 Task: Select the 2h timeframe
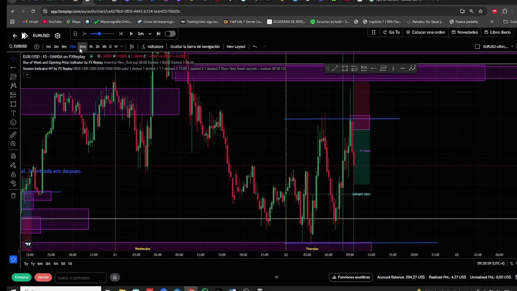[97, 46]
